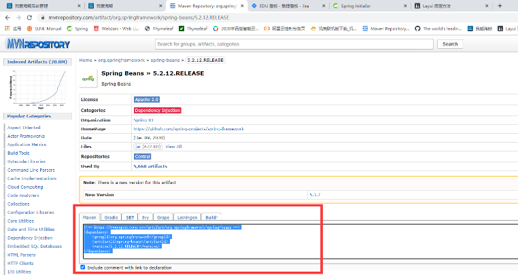
Task: Open Aspect Oriented category
Action: click(x=24, y=128)
